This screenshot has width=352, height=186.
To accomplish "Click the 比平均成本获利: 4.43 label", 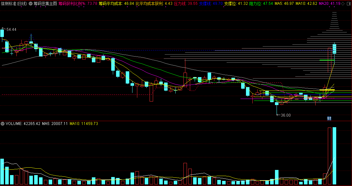I will (x=154, y=4).
